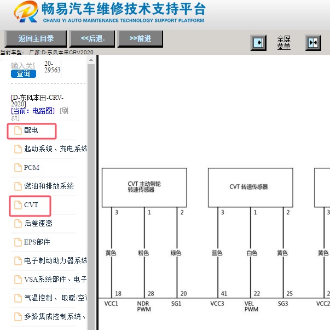Open the 多路集成控制系统 category
Image resolution: width=330 pixels, height=330 pixels.
[x=55, y=316]
